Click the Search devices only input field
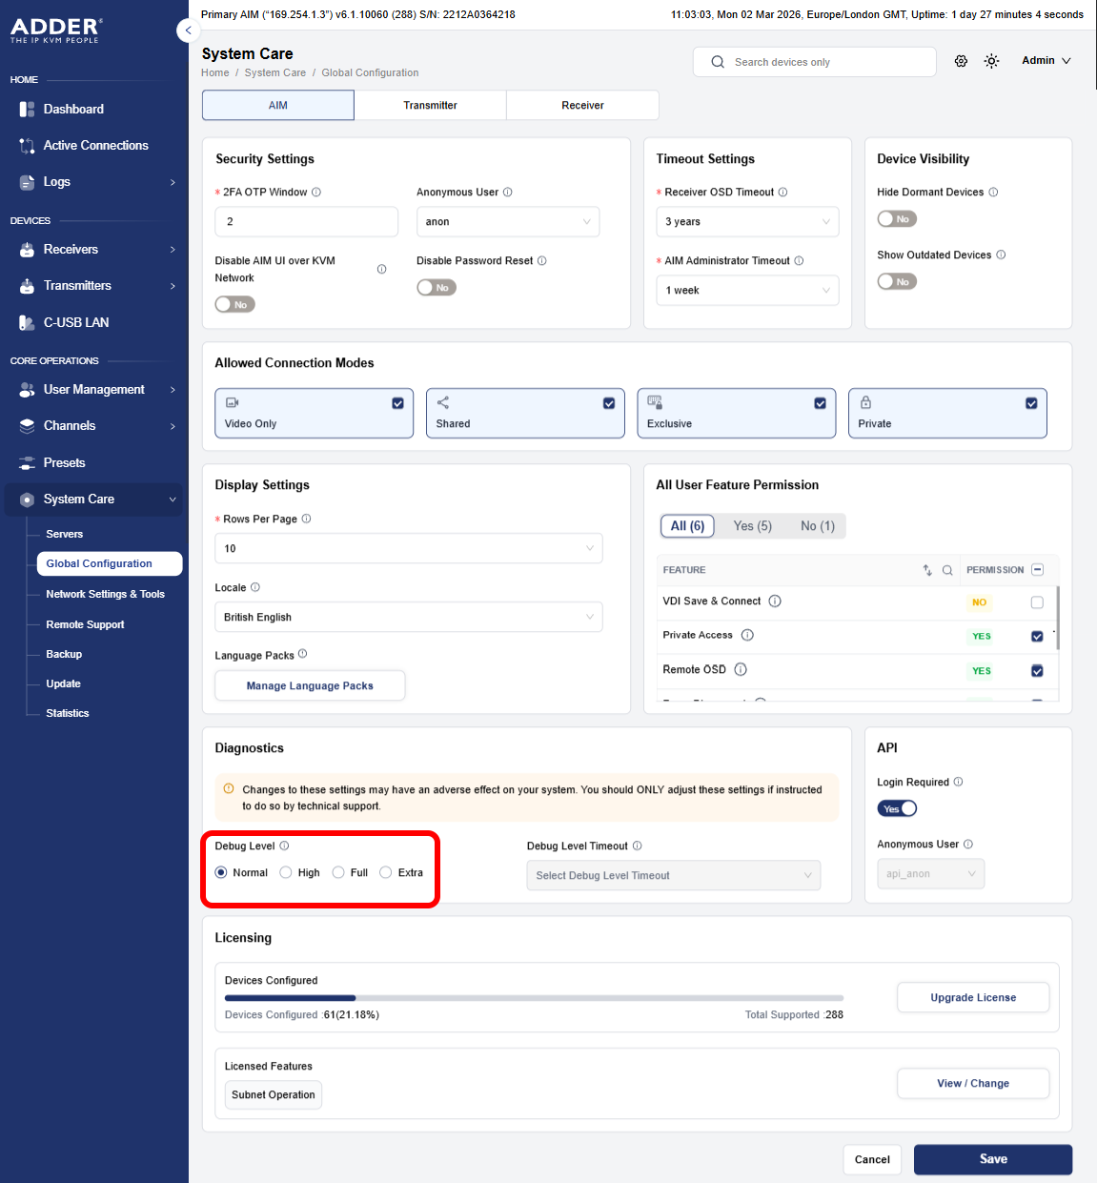Image resolution: width=1097 pixels, height=1183 pixels. [x=824, y=62]
